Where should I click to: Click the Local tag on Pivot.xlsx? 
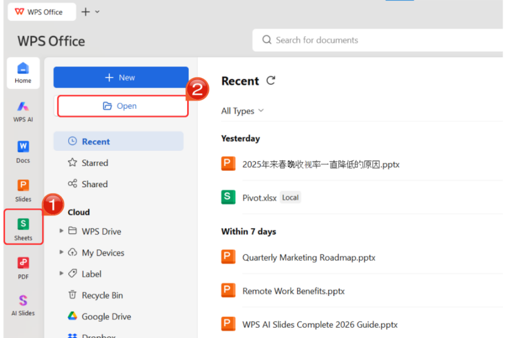coord(290,197)
